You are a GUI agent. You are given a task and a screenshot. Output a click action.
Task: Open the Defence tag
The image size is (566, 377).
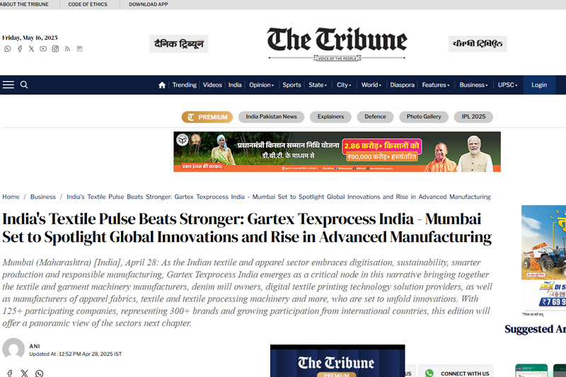375,117
